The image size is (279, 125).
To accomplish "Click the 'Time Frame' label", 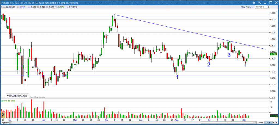I will pyautogui.click(x=246, y=7).
